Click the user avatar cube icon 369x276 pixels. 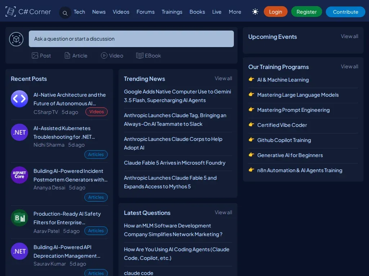click(16, 39)
